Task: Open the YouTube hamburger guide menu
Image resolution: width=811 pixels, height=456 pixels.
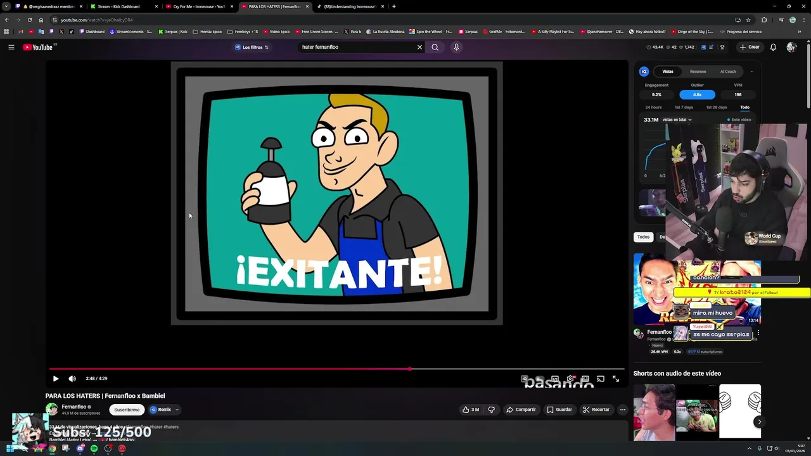Action: click(x=11, y=47)
